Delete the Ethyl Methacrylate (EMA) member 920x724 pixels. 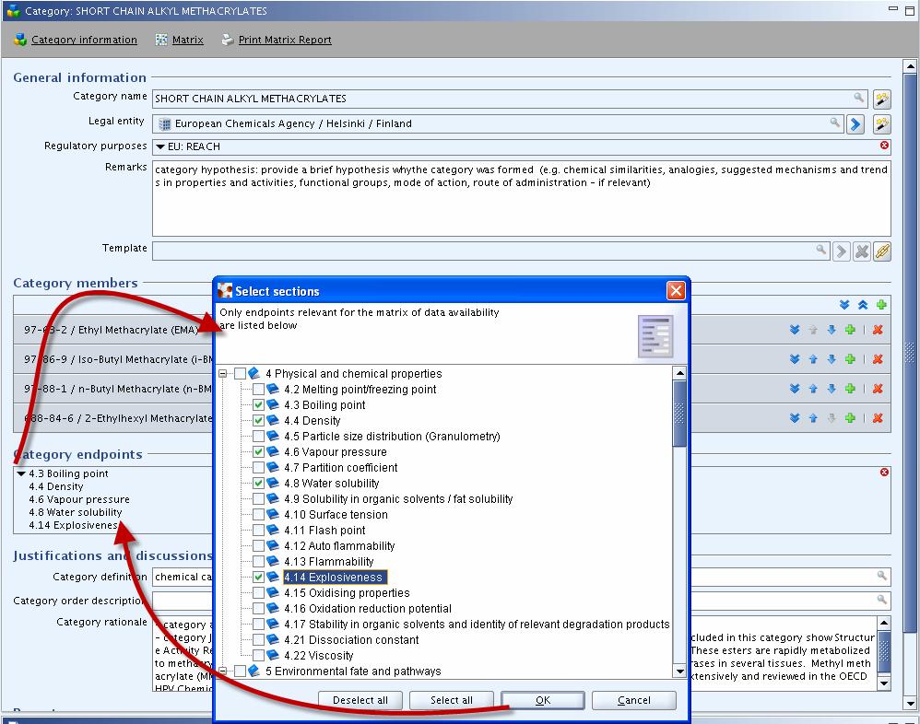tap(878, 330)
